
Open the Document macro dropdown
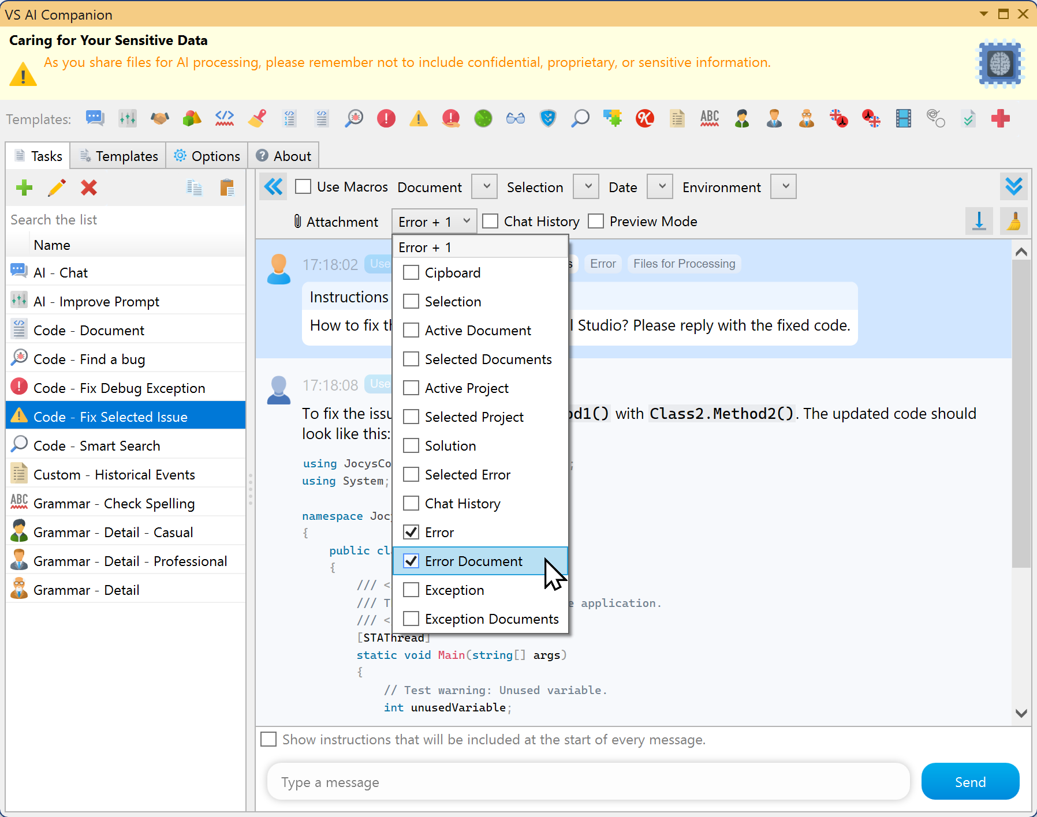(x=484, y=186)
